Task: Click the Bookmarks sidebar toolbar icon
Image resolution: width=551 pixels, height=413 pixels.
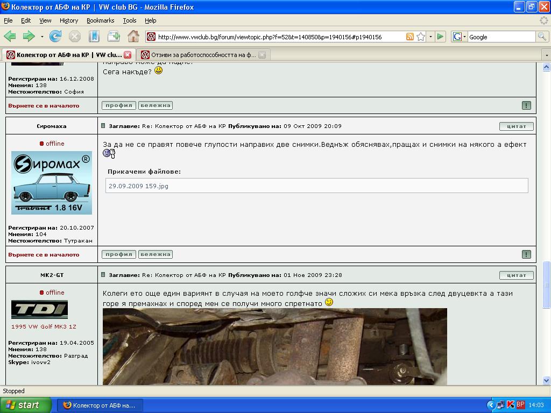Action: pos(94,37)
